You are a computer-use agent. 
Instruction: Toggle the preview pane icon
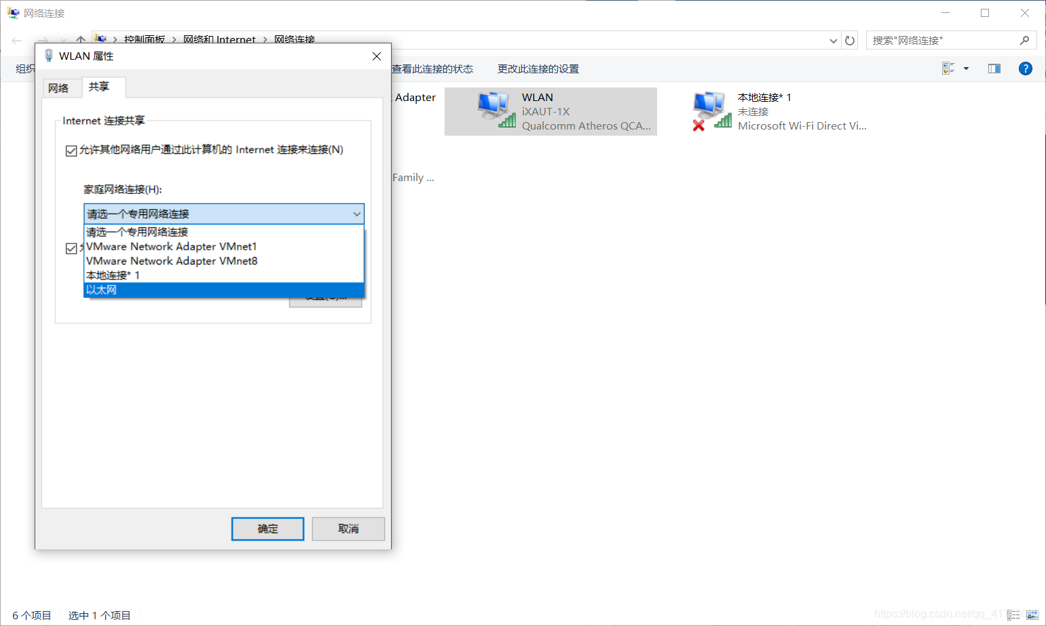(994, 69)
